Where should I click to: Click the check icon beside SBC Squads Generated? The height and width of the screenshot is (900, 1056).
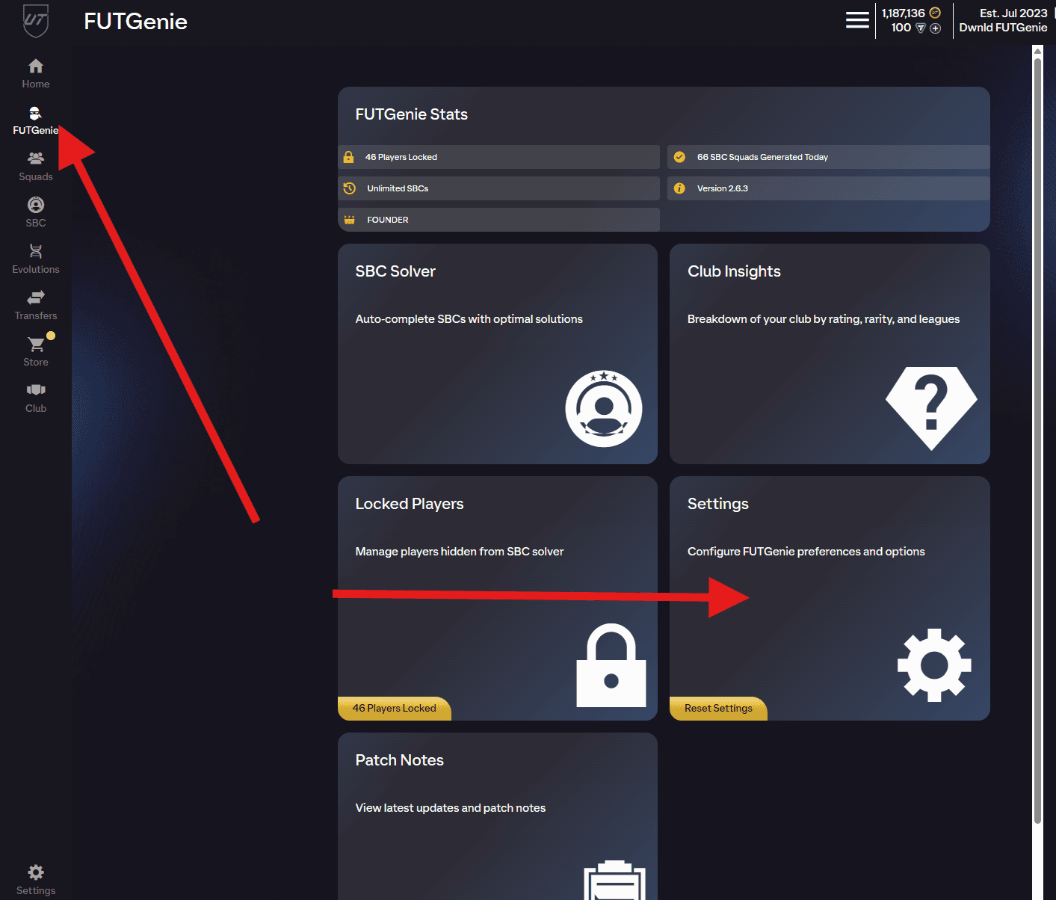[x=679, y=157]
